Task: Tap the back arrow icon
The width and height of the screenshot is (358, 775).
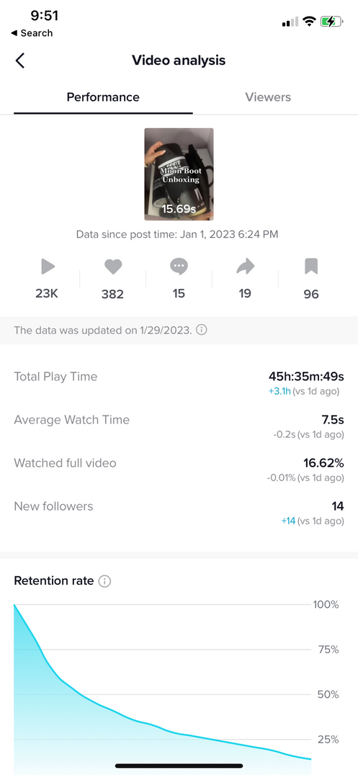Action: 19,61
